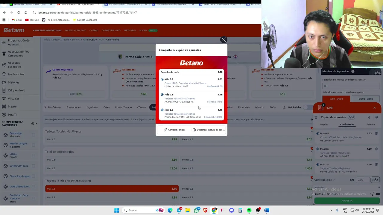Viewport: 383px width, 215px height.
Task: Open Programación de Apuestas in sidebar
Action: (20, 42)
